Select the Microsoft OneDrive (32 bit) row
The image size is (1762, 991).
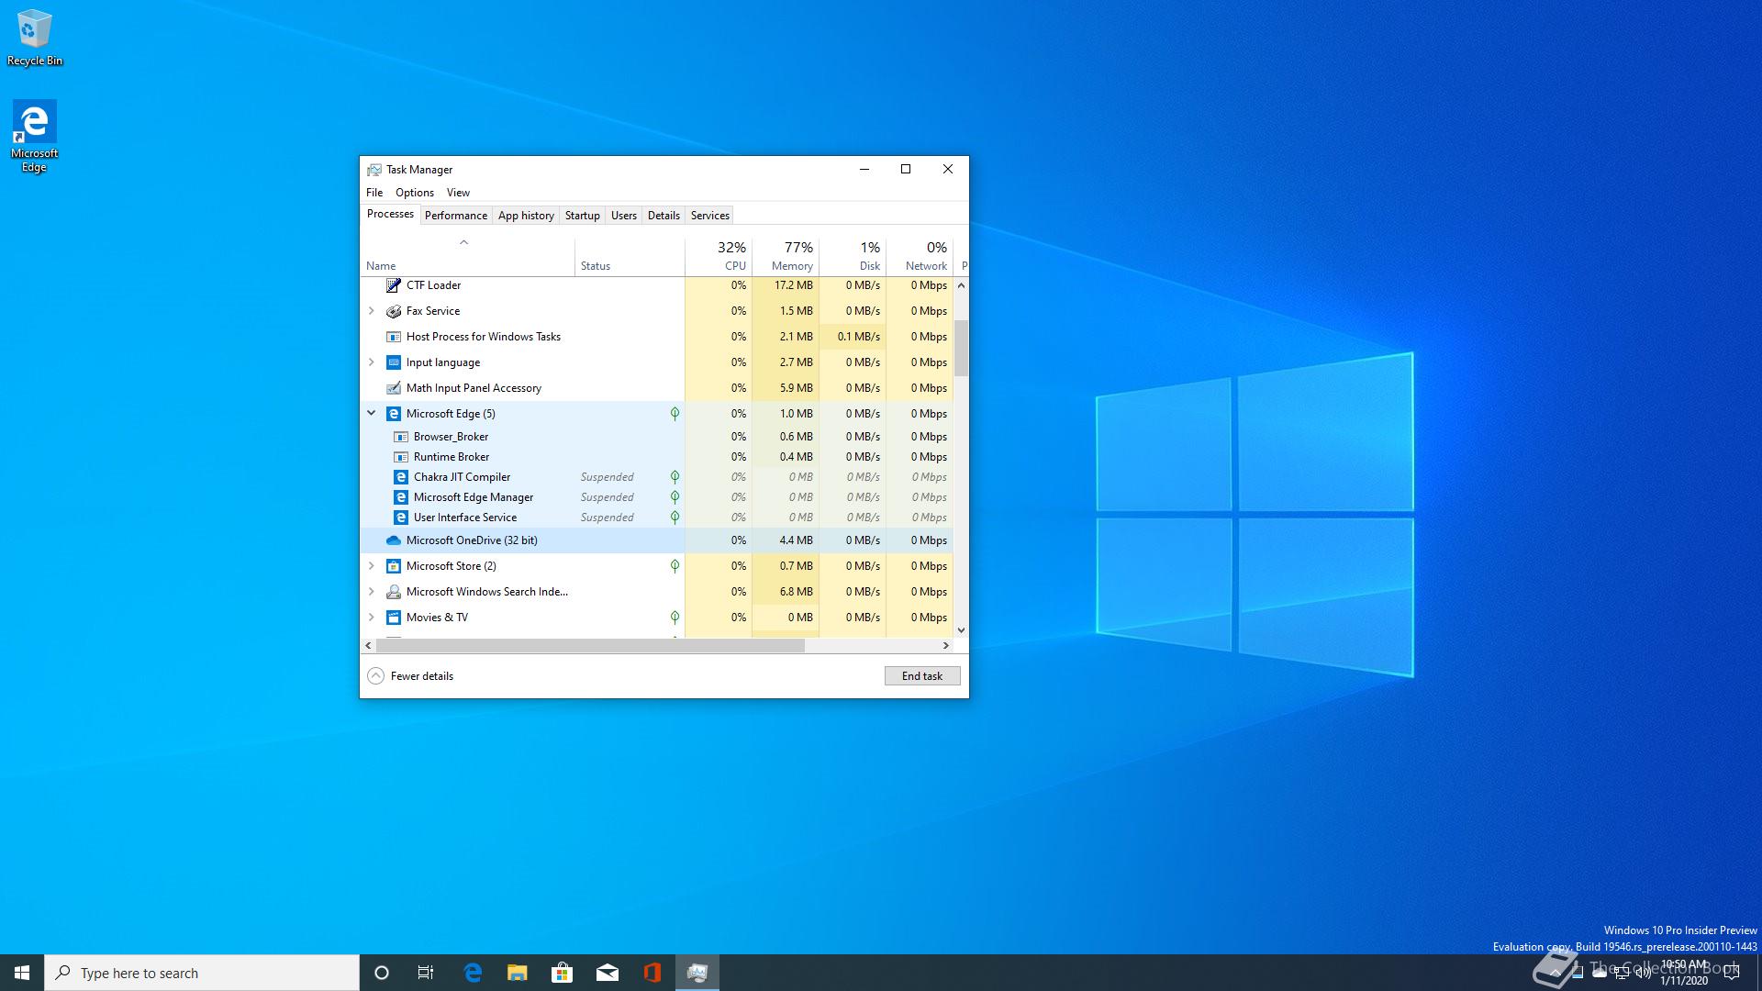coord(657,540)
